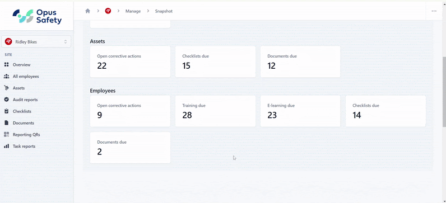Click the scrollbar down arrow
This screenshot has width=446, height=203.
444,201
